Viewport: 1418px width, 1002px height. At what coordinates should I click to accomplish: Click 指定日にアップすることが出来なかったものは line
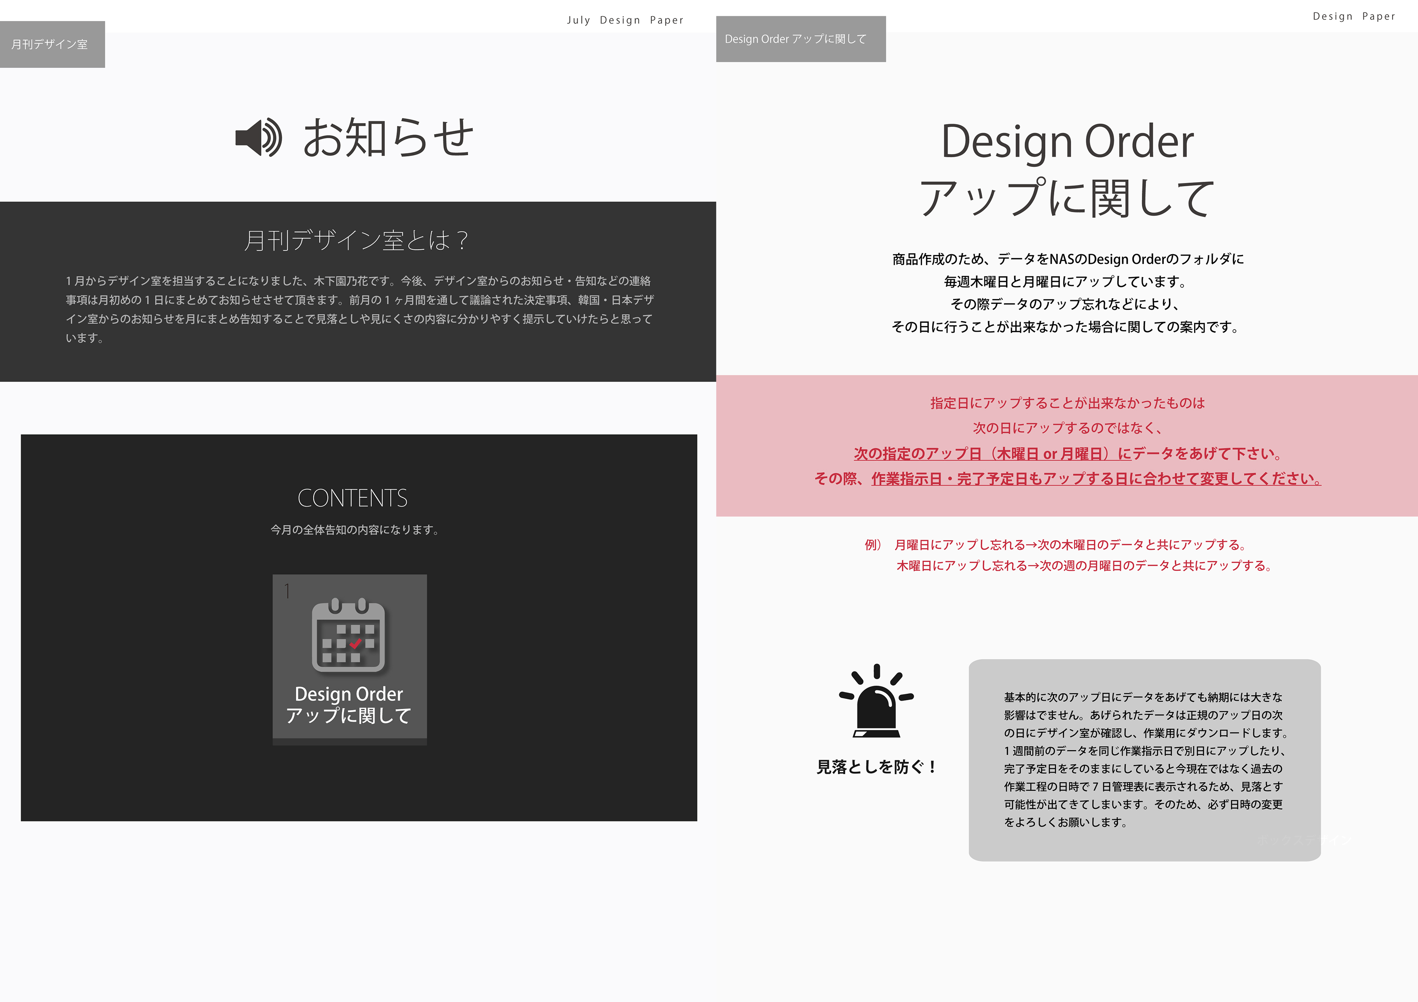pyautogui.click(x=1067, y=403)
